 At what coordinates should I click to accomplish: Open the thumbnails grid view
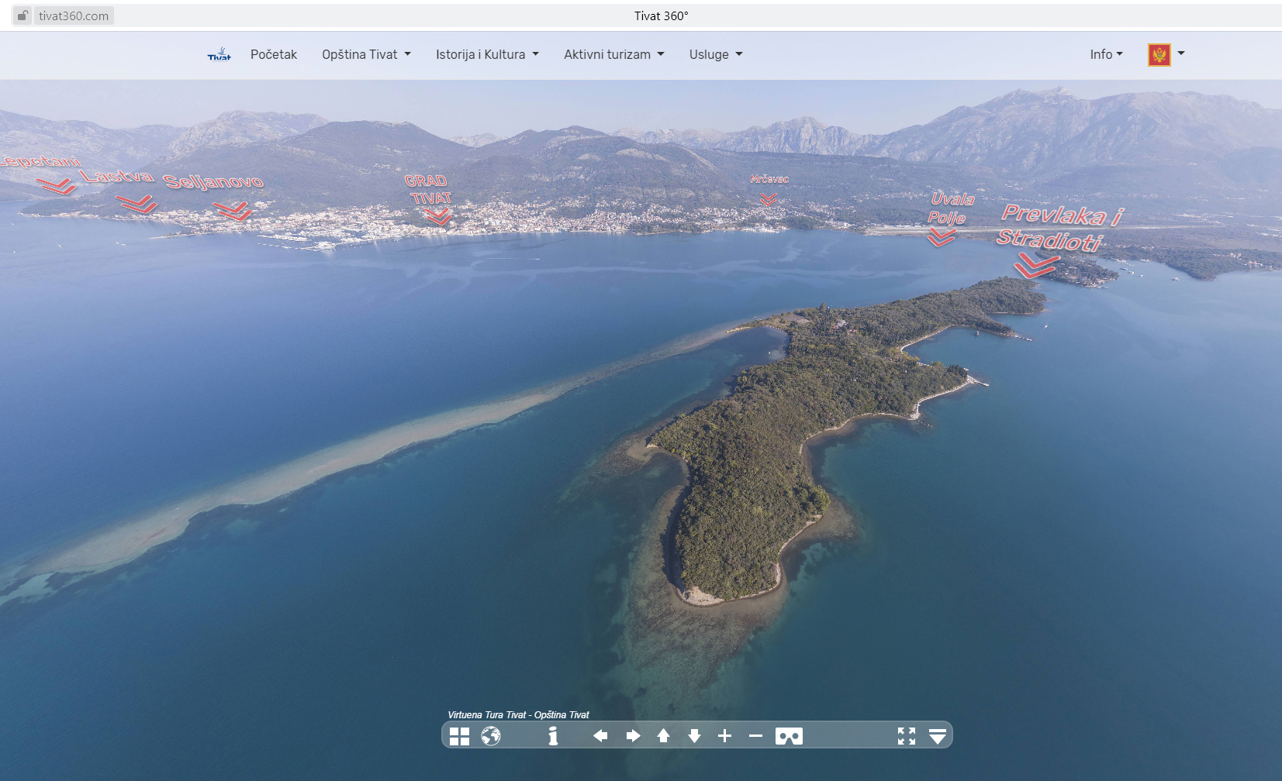tap(459, 736)
